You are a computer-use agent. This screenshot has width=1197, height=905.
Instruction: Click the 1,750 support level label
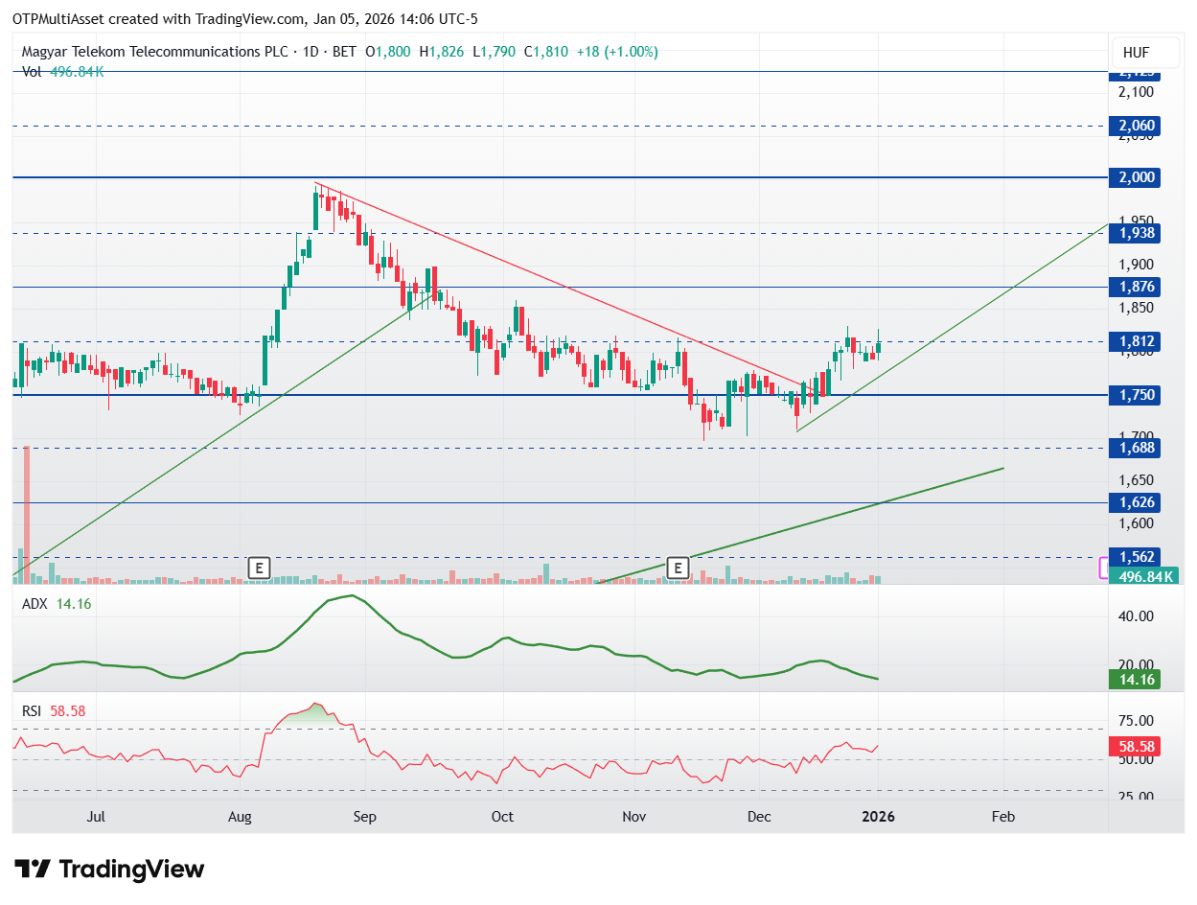click(x=1134, y=395)
